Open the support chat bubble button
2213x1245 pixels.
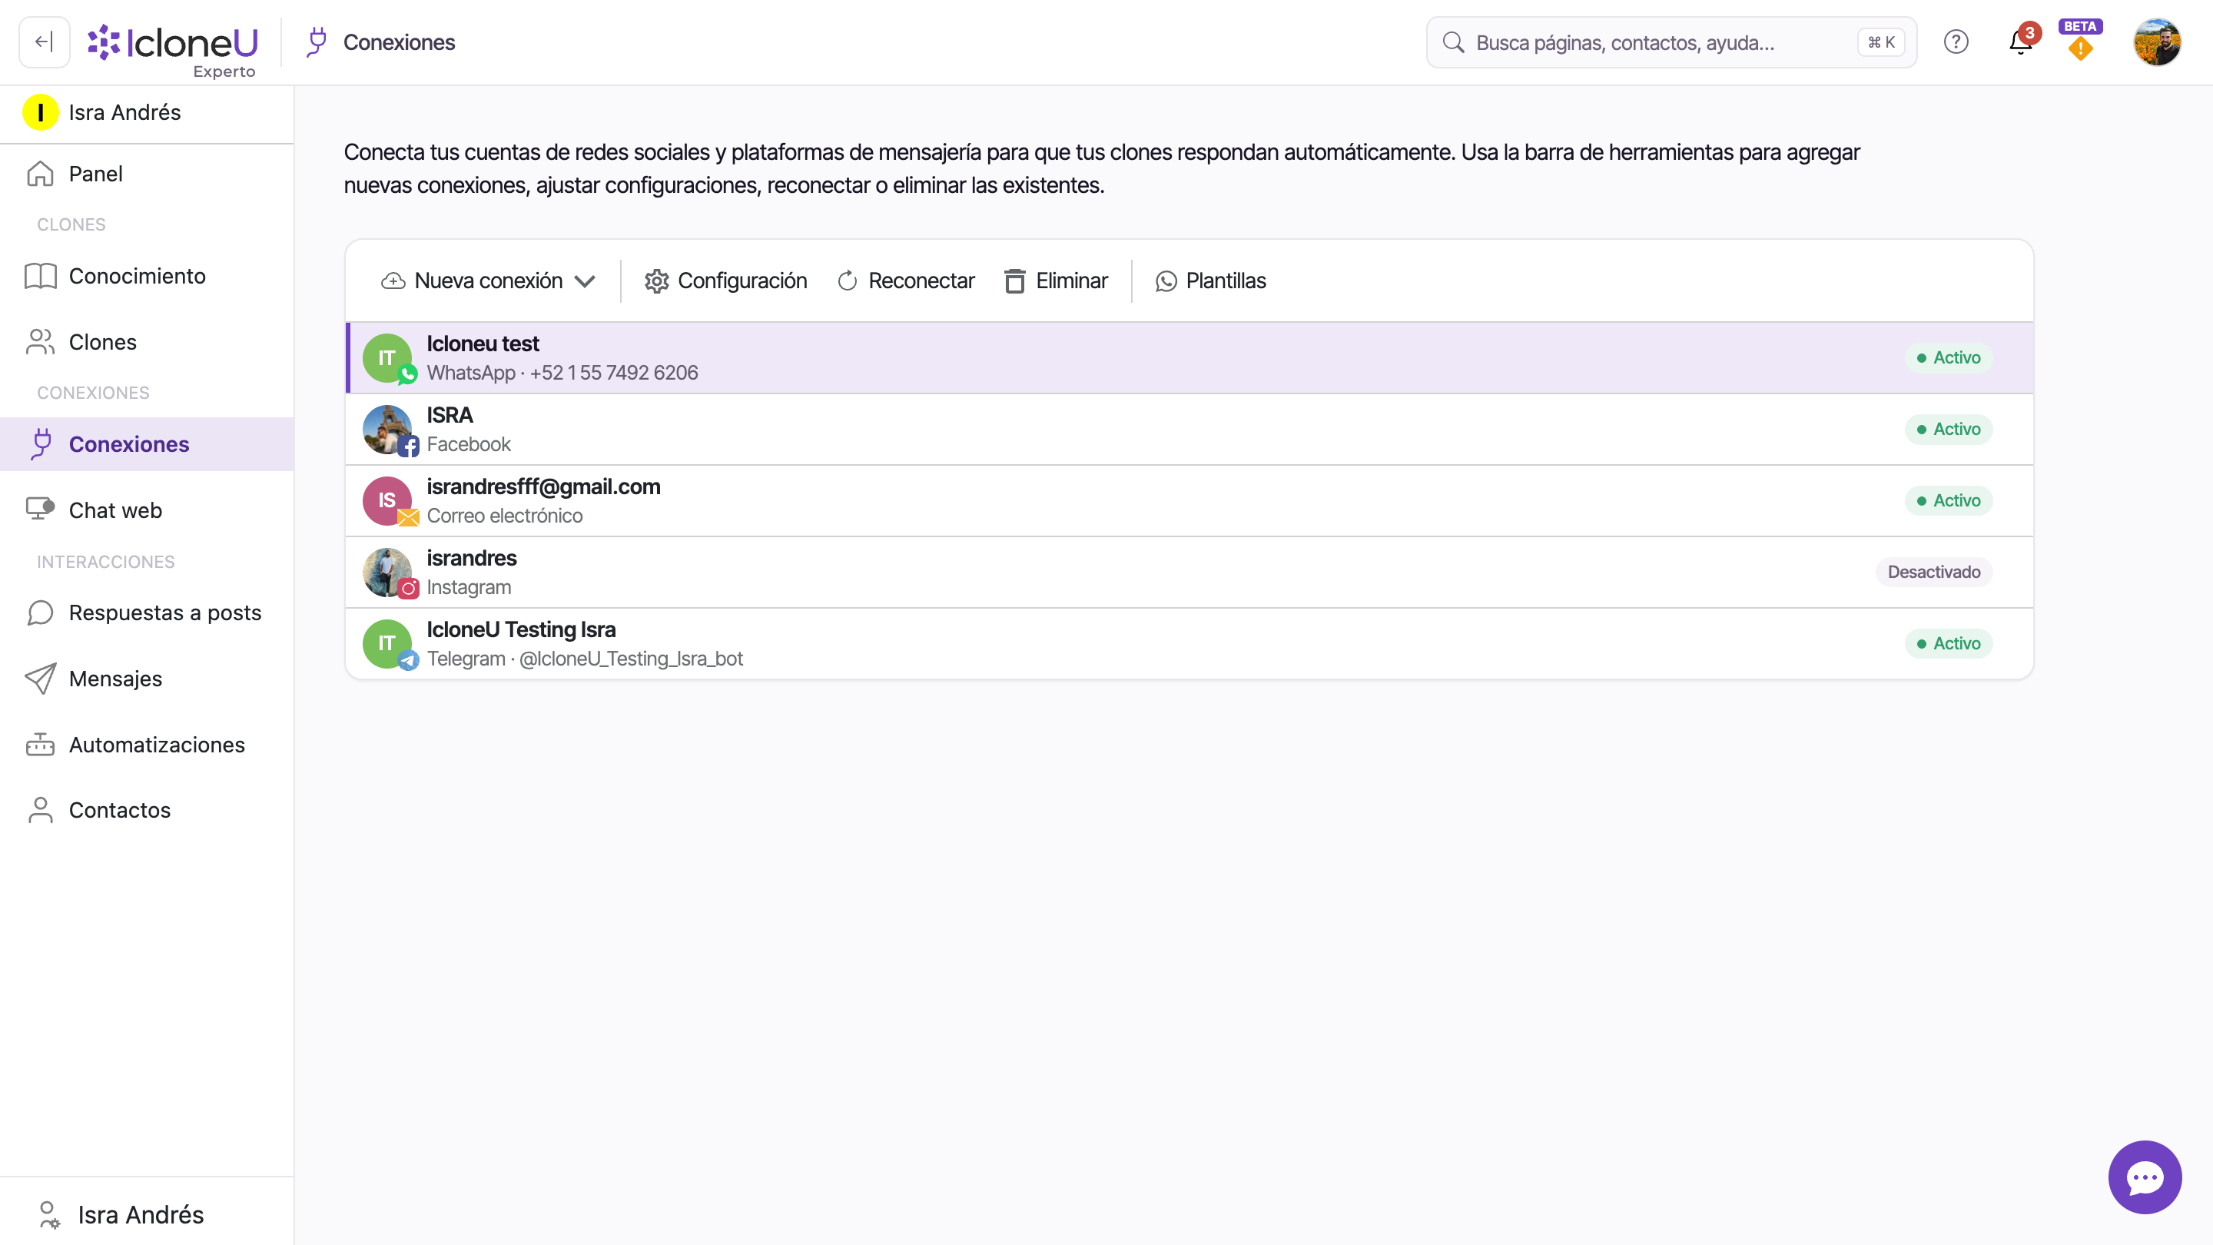[2145, 1177]
